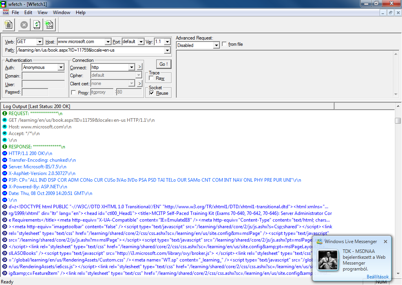Screen dimensions: 402x285
Task: Click the info icon on the RESPONSE line
Action: point(5,146)
